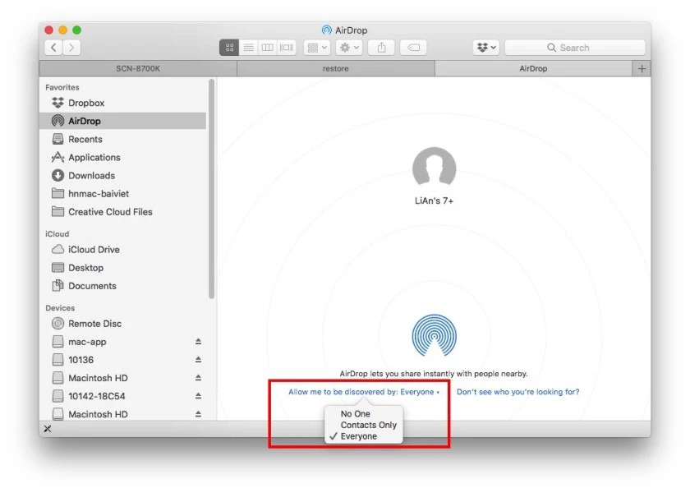Choose checked Everyone discovery option
Image resolution: width=690 pixels, height=493 pixels.
click(359, 436)
